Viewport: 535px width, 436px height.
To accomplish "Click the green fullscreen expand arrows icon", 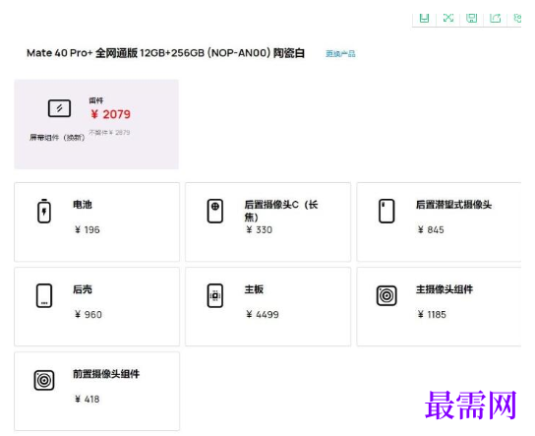I will tap(448, 18).
